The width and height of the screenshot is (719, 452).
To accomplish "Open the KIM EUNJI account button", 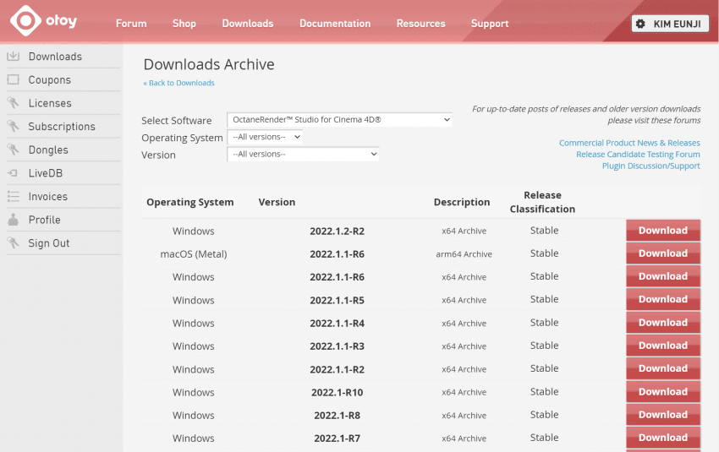I will (x=670, y=24).
